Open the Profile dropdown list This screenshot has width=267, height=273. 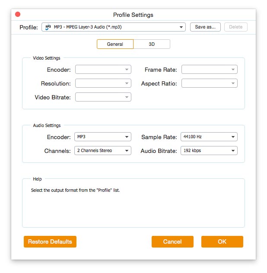pyautogui.click(x=114, y=27)
